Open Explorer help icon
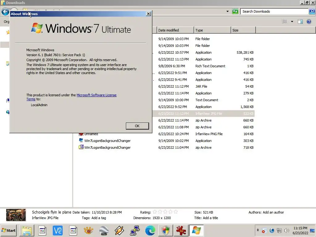 (309, 22)
